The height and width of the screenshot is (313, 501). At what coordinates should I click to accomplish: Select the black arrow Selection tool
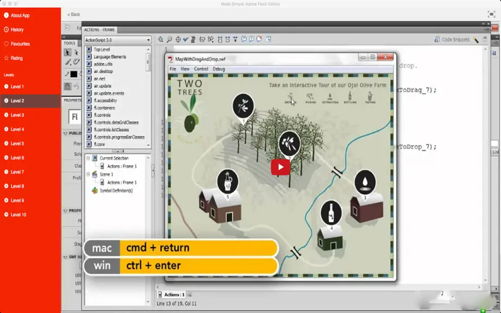67,52
